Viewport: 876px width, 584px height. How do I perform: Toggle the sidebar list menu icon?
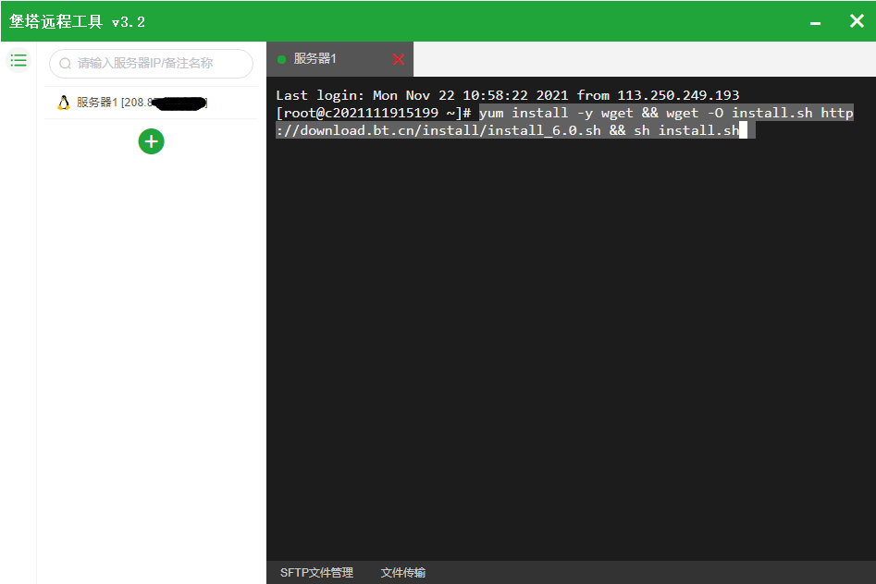[x=19, y=60]
